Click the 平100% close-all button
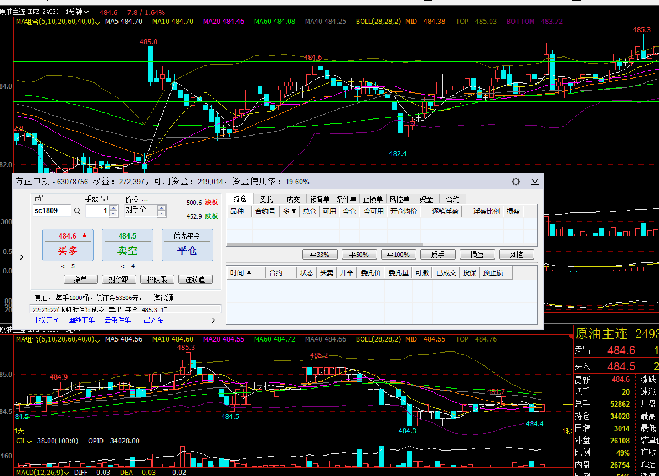 tap(398, 255)
